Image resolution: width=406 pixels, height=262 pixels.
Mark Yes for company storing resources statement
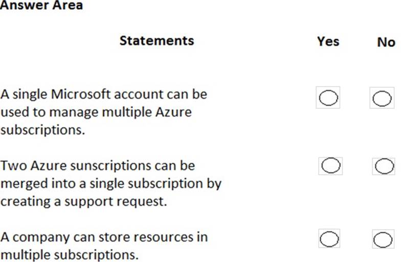tap(330, 239)
